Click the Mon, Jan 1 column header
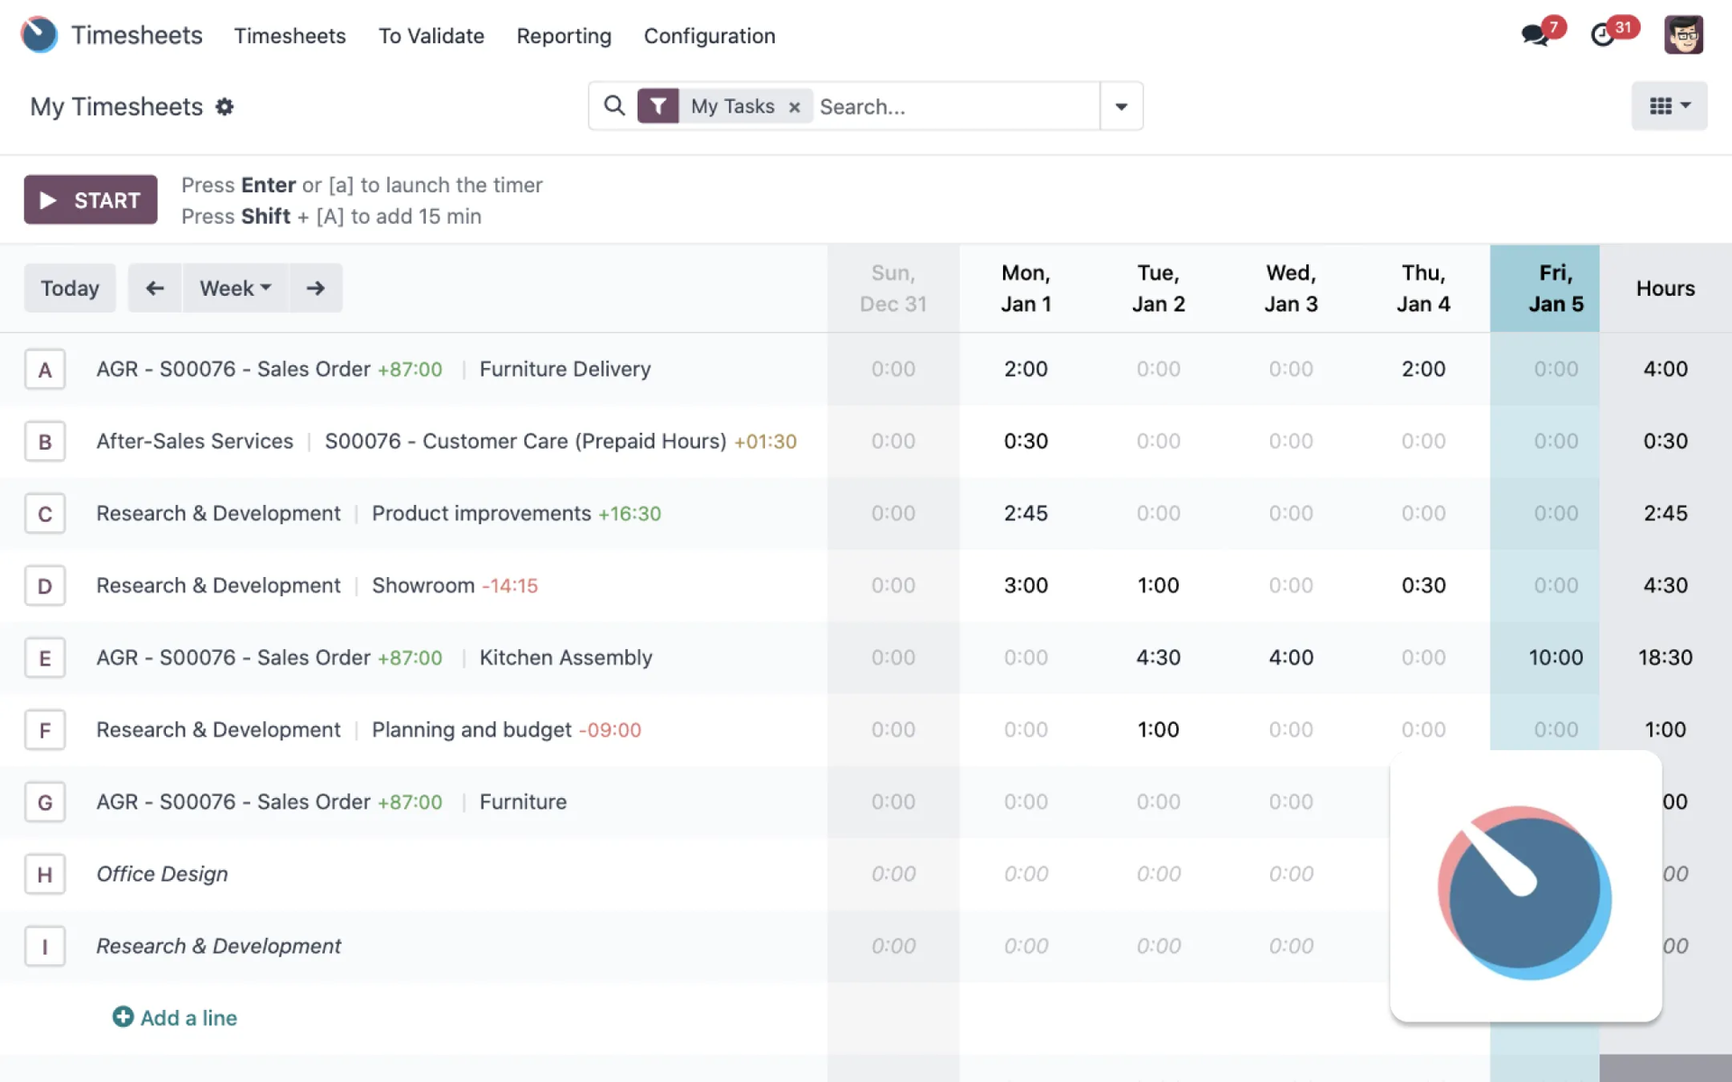 coord(1026,289)
